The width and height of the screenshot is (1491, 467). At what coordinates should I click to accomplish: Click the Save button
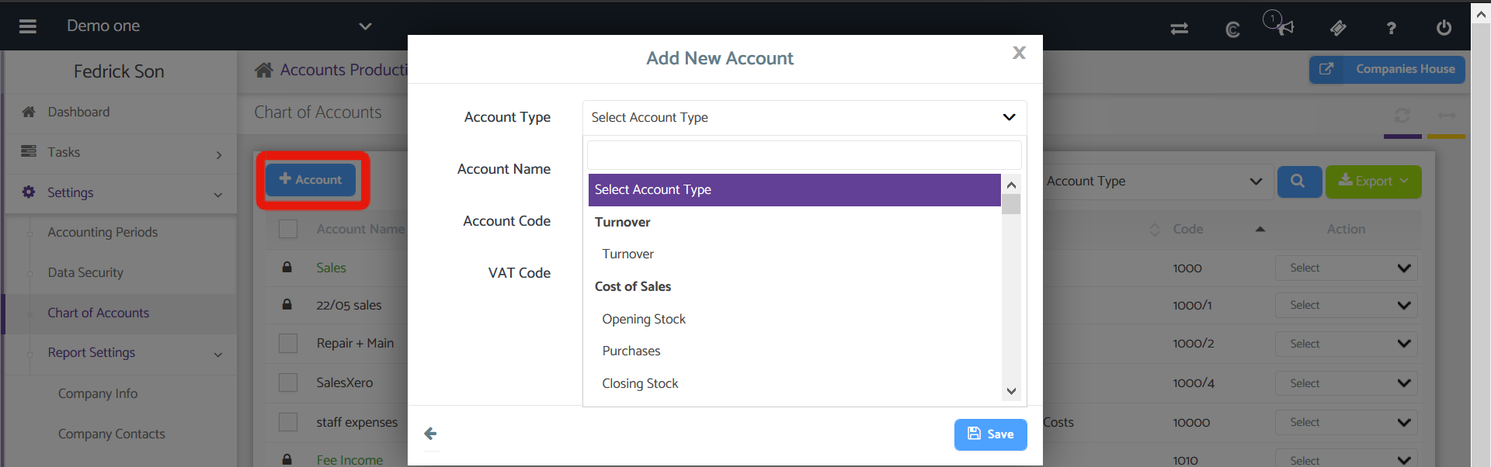(990, 434)
